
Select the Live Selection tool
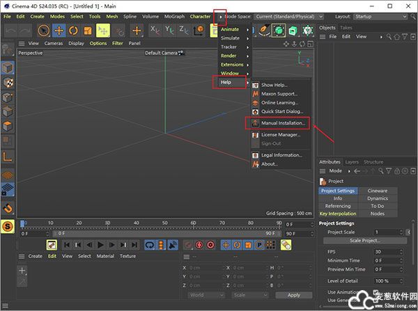coord(43,31)
